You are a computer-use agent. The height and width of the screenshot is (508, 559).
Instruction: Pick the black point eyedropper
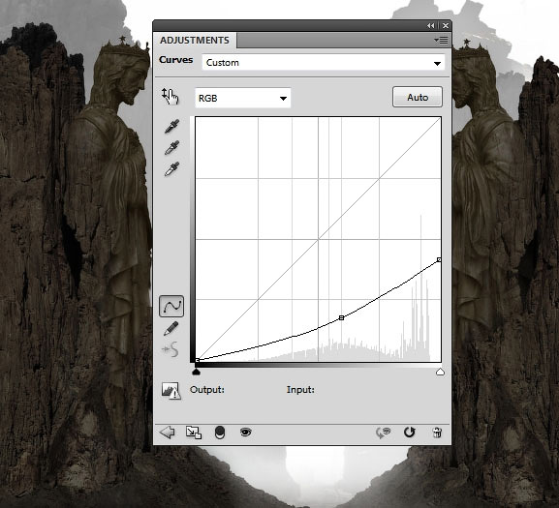click(x=171, y=127)
